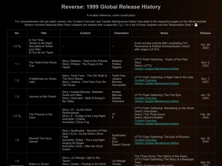Select title 'Journey to Mor Pankh'
This screenshot has height=166, width=222.
coord(42,97)
